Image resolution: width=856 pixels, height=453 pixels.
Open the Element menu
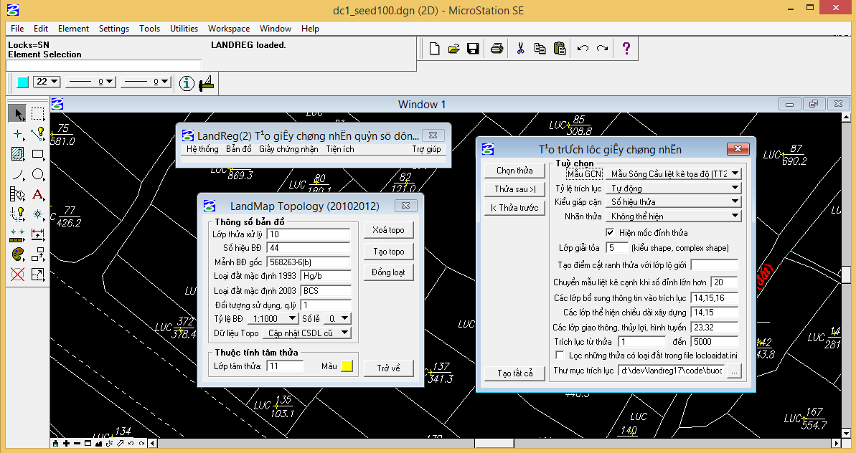coord(73,29)
